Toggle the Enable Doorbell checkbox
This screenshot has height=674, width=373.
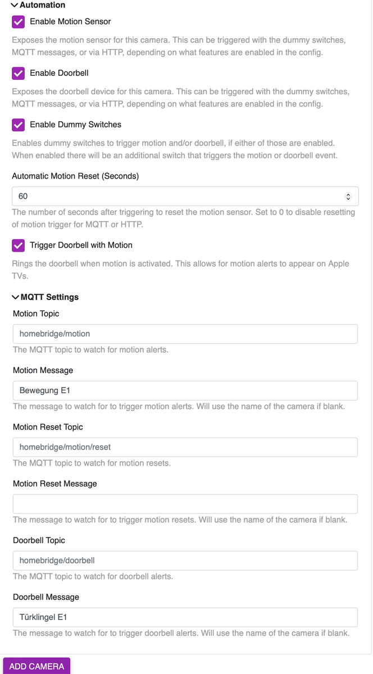click(19, 74)
